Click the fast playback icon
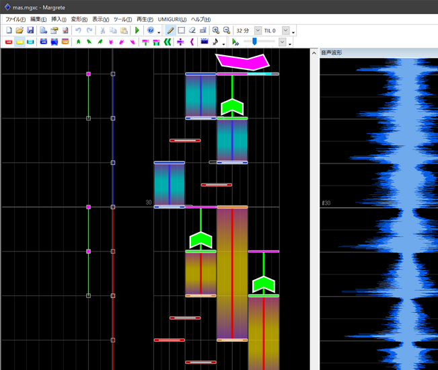The width and height of the screenshot is (438, 370). [x=235, y=42]
